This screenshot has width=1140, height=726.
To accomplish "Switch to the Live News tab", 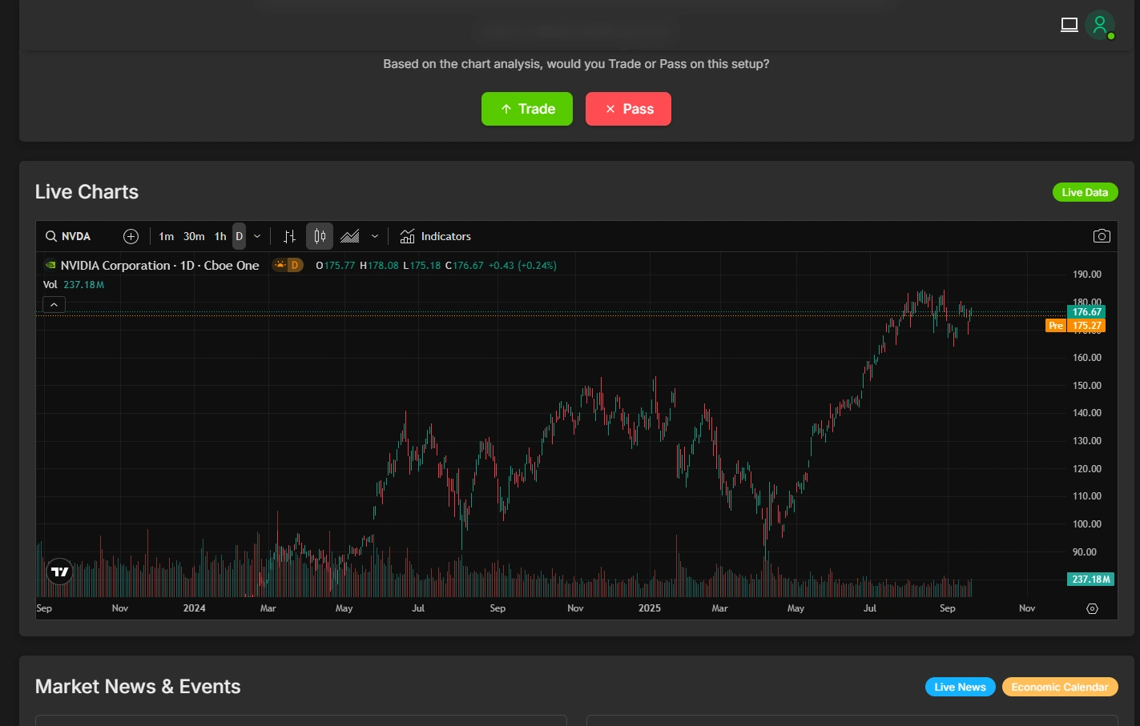I will (960, 687).
